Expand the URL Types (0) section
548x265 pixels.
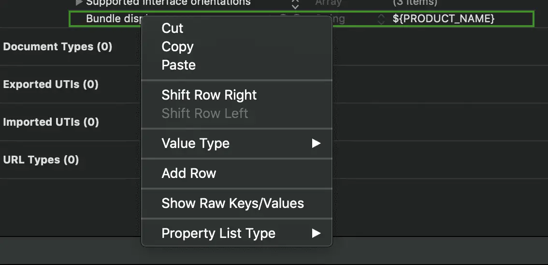(x=41, y=160)
